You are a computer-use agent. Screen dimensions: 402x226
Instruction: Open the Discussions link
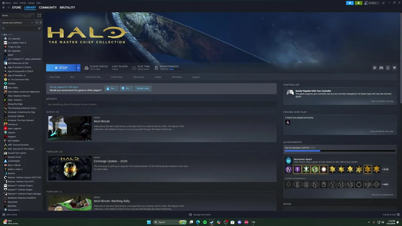pyautogui.click(x=139, y=77)
